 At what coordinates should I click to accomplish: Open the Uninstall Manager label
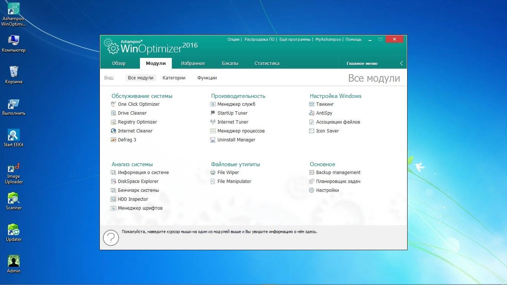pos(236,140)
